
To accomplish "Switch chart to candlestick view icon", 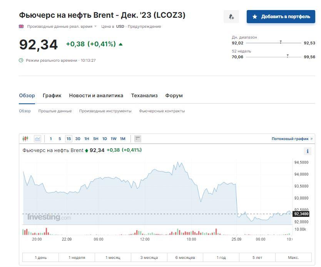I will click(x=26, y=139).
